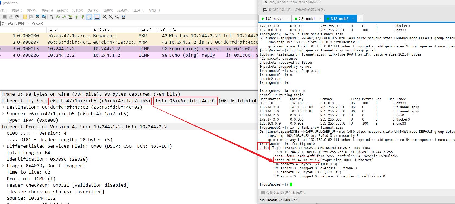The image size is (455, 204).
Task: Save the capture file icon
Action: click(31, 17)
